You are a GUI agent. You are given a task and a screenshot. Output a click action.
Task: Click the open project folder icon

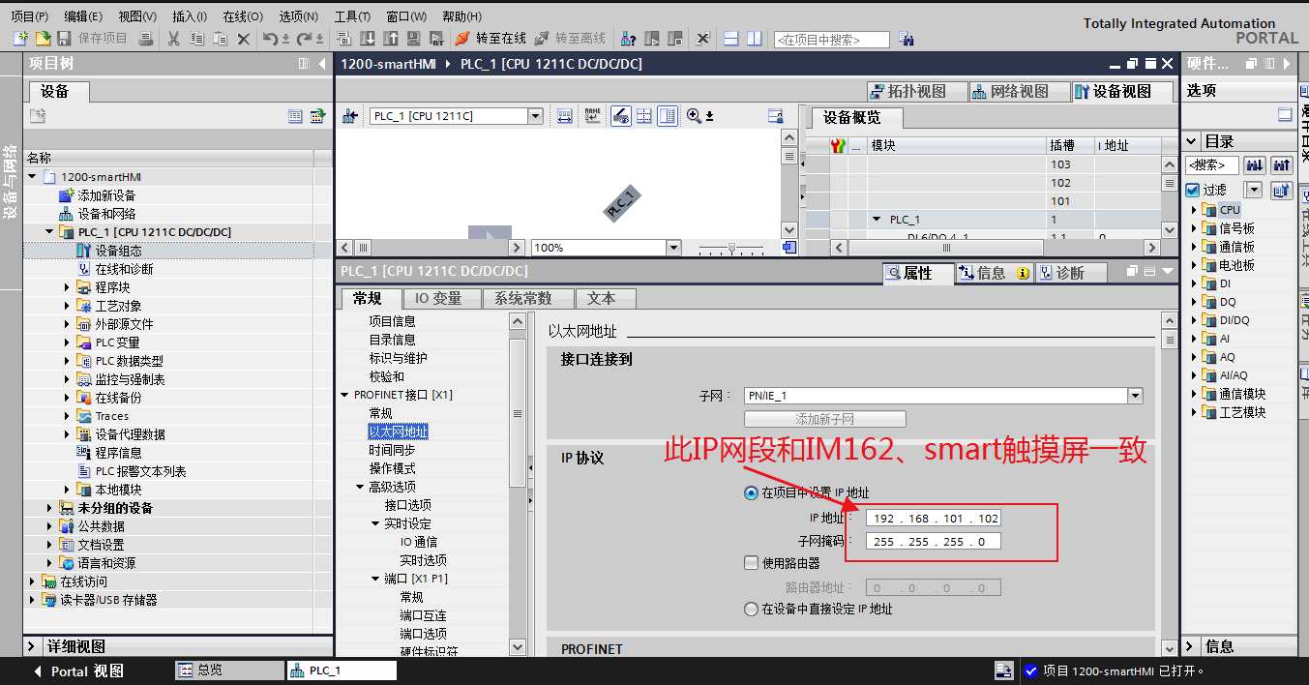[x=43, y=39]
